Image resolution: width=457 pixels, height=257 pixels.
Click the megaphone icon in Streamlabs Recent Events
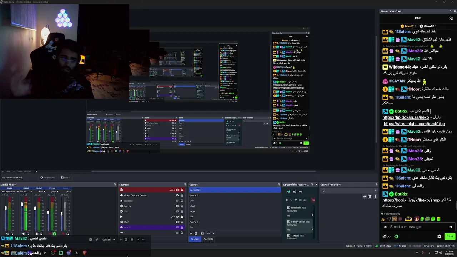click(x=295, y=192)
